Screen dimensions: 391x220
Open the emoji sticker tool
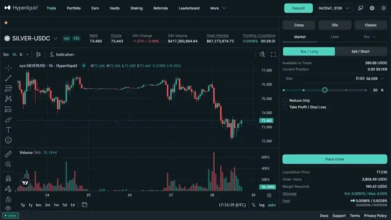8,140
